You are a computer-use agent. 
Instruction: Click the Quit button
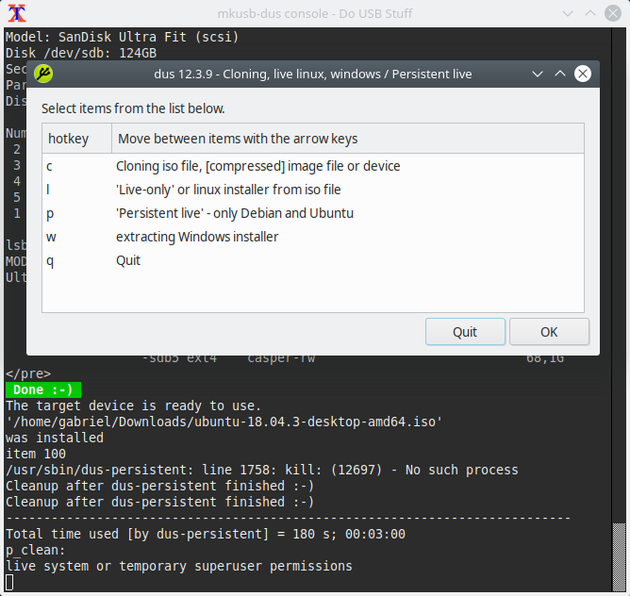coord(465,332)
